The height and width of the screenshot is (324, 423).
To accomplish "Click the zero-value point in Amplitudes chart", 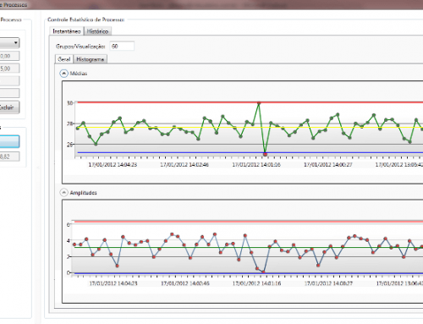I will pos(263,272).
